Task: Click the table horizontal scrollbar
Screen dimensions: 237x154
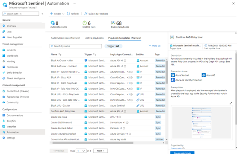Action: click(93, 143)
